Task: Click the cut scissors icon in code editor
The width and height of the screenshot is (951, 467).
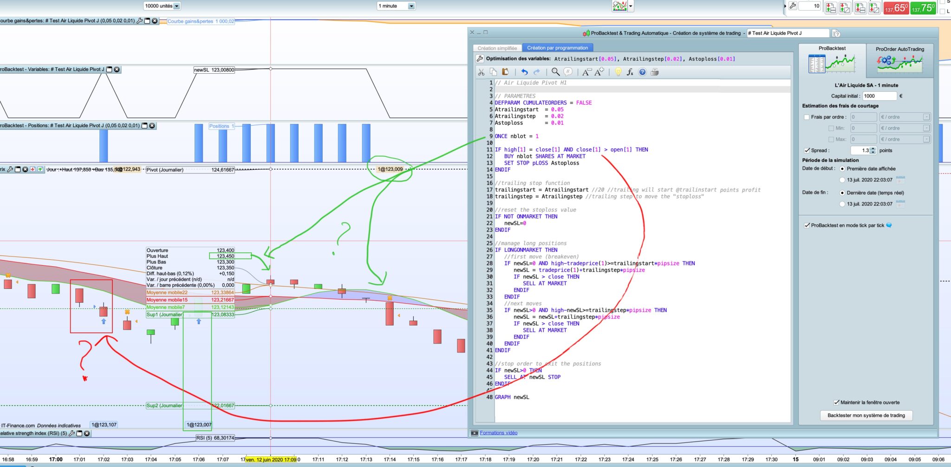Action: (x=481, y=72)
